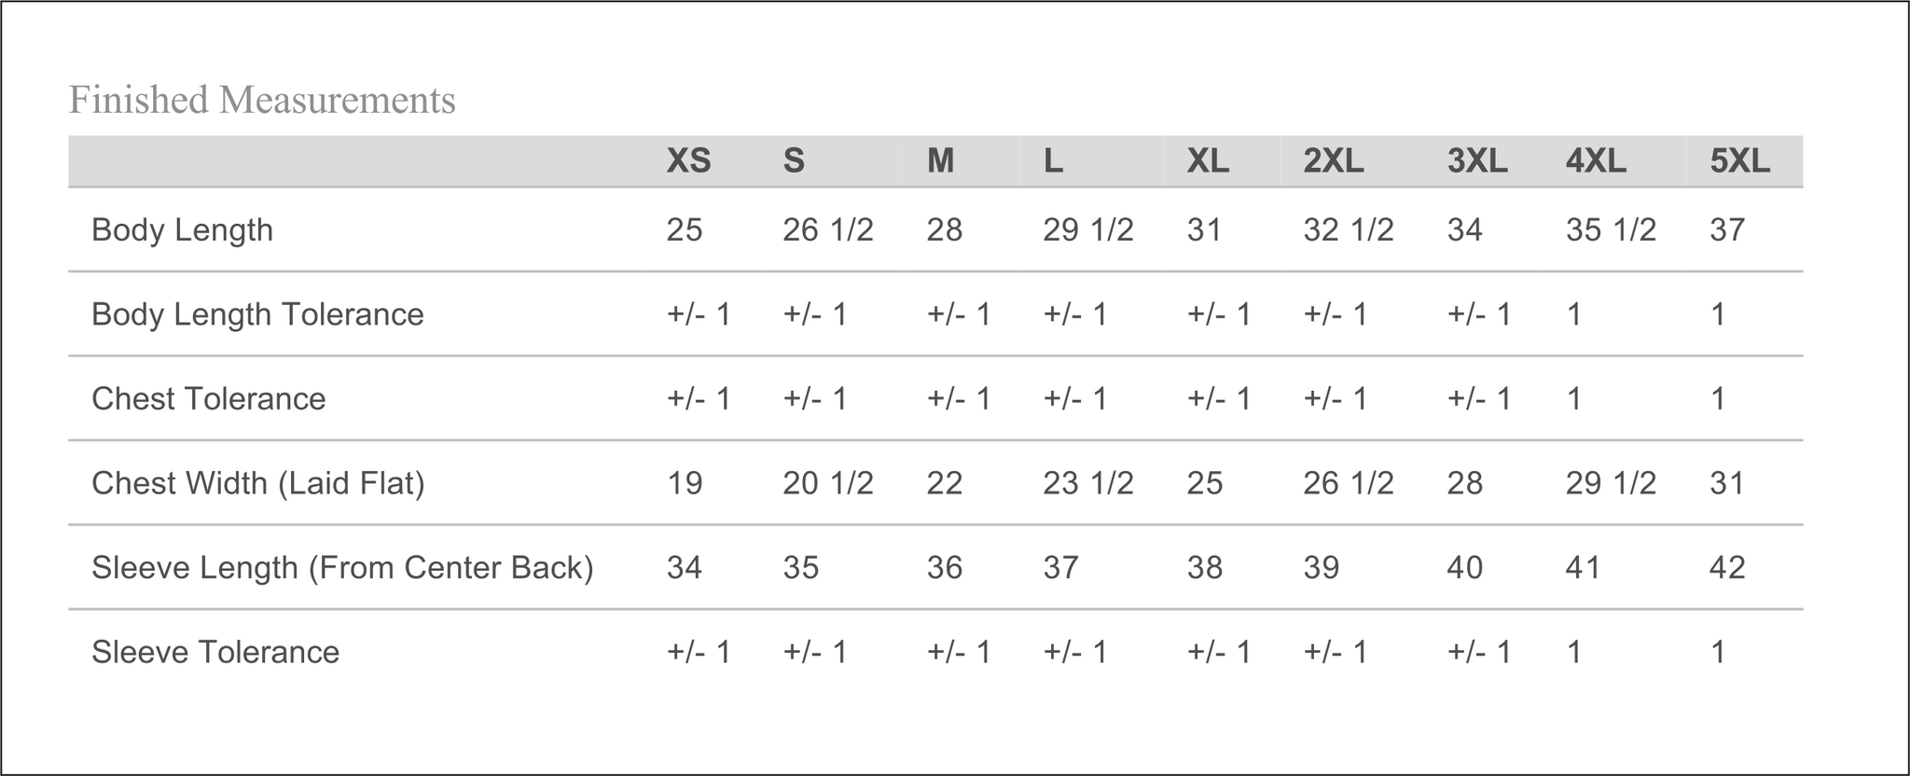Select Chest Width value 29 1/2
Image resolution: width=1910 pixels, height=776 pixels.
[1611, 483]
